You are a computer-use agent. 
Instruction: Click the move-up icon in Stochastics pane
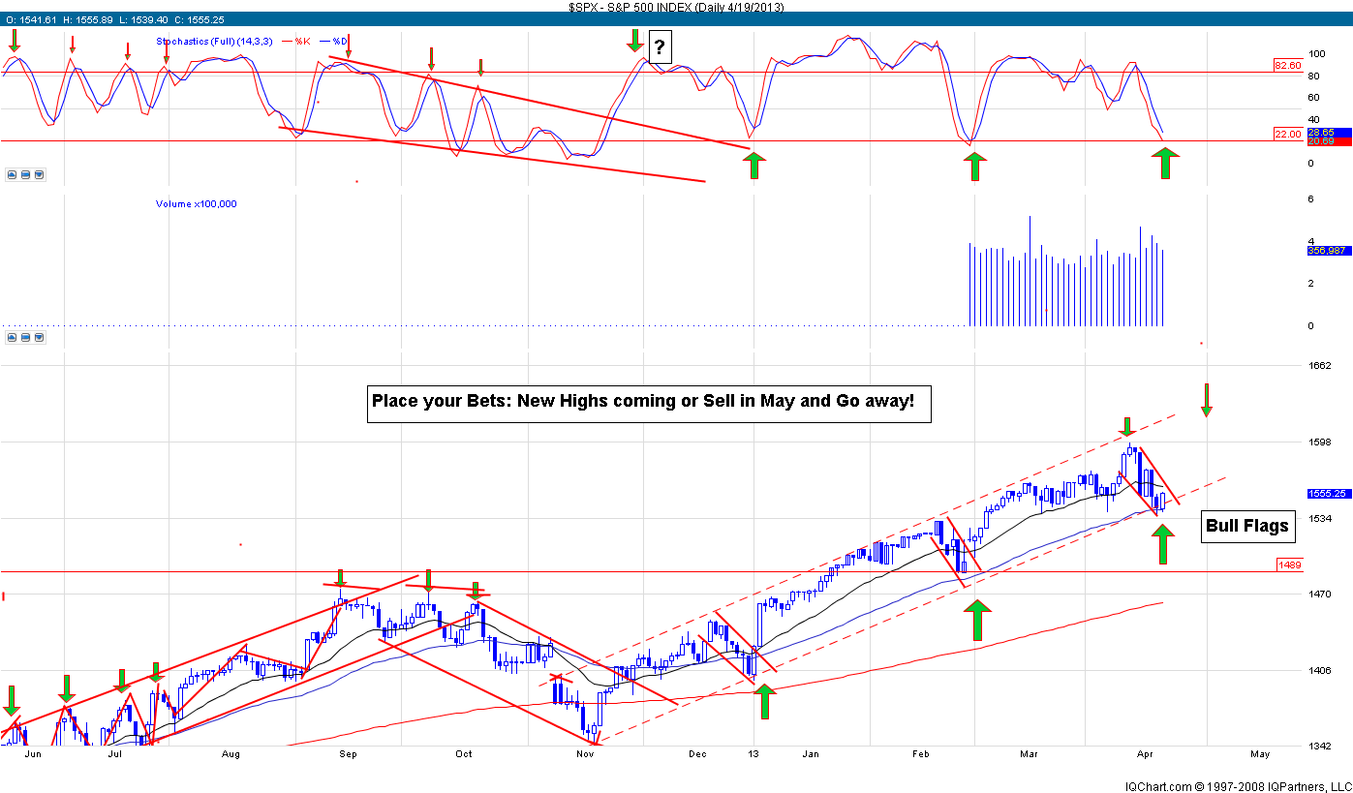(12, 175)
